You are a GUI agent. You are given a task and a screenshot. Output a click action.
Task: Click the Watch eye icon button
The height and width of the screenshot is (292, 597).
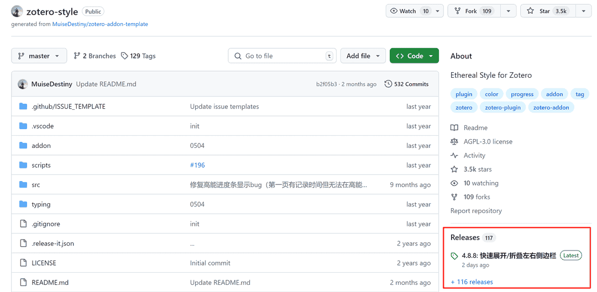pyautogui.click(x=394, y=11)
